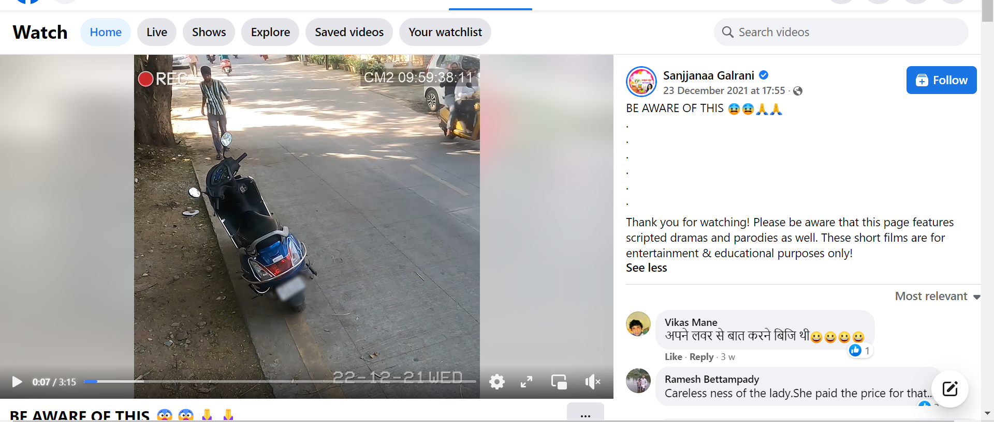
Task: Open the post date 23 December 2021
Action: tap(724, 90)
